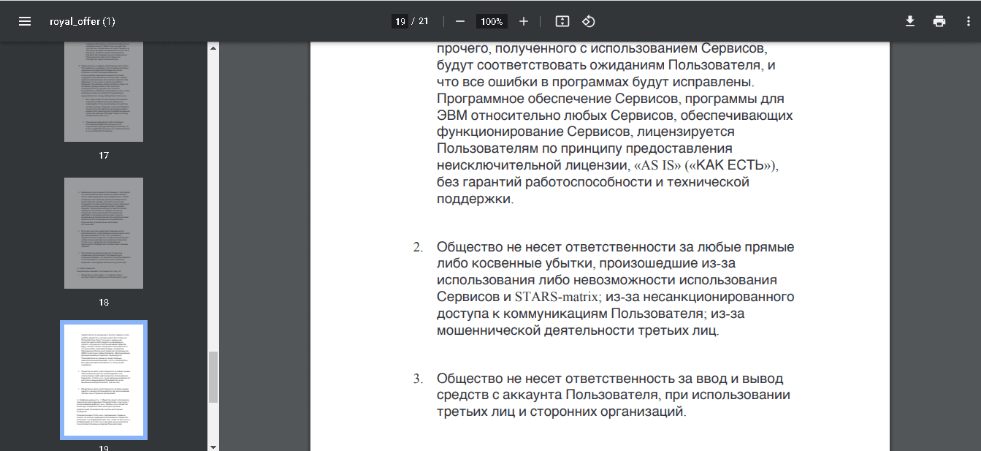Click the fit to page icon
The height and width of the screenshot is (451, 981).
(x=562, y=21)
